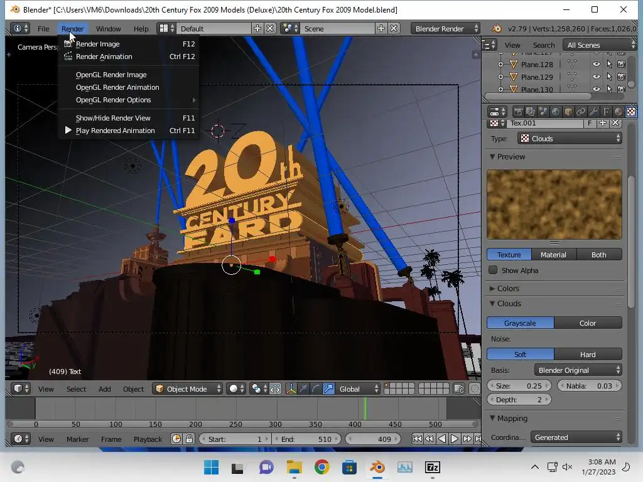Open the Blender Render engine dropdown
The width and height of the screenshot is (643, 482).
445,28
